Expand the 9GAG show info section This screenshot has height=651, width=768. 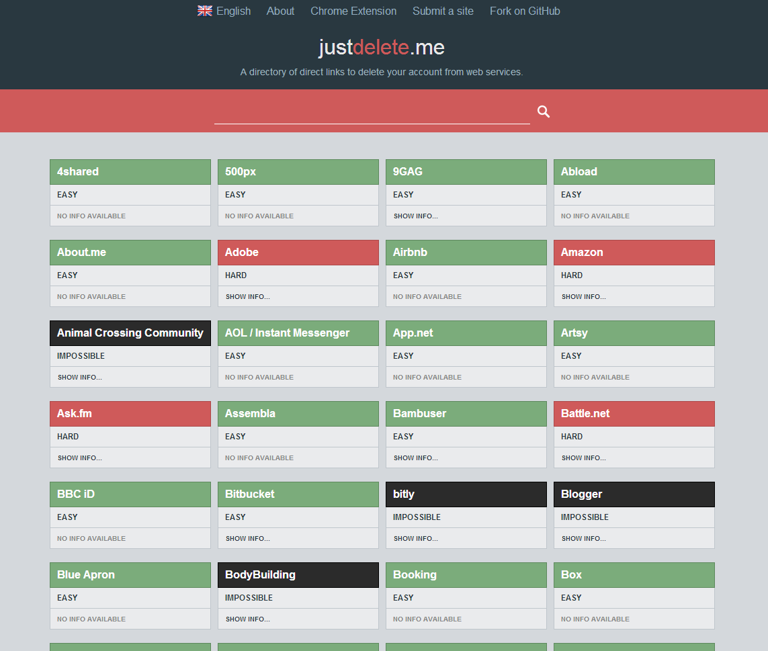coord(415,216)
